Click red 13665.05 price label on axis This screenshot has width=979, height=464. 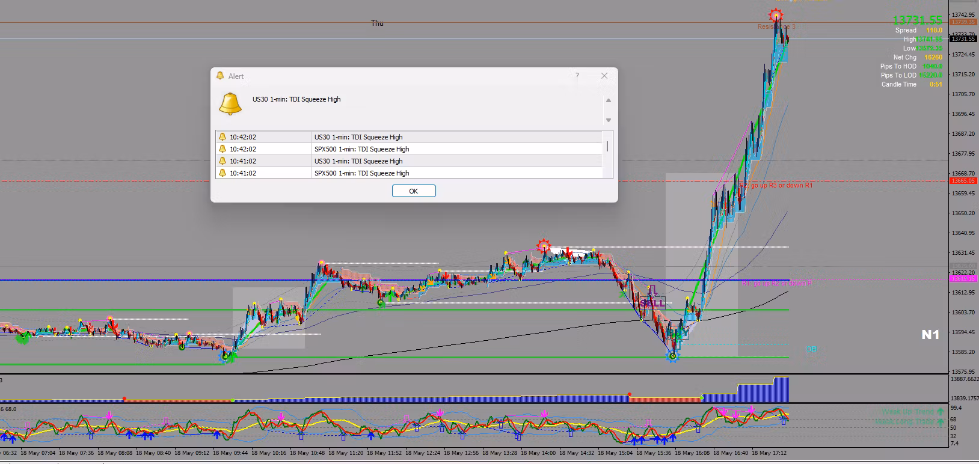pyautogui.click(x=963, y=181)
